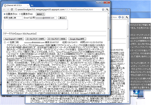Click ローカルPCデータ参照 button
151x105 pixels.
coord(35,39)
